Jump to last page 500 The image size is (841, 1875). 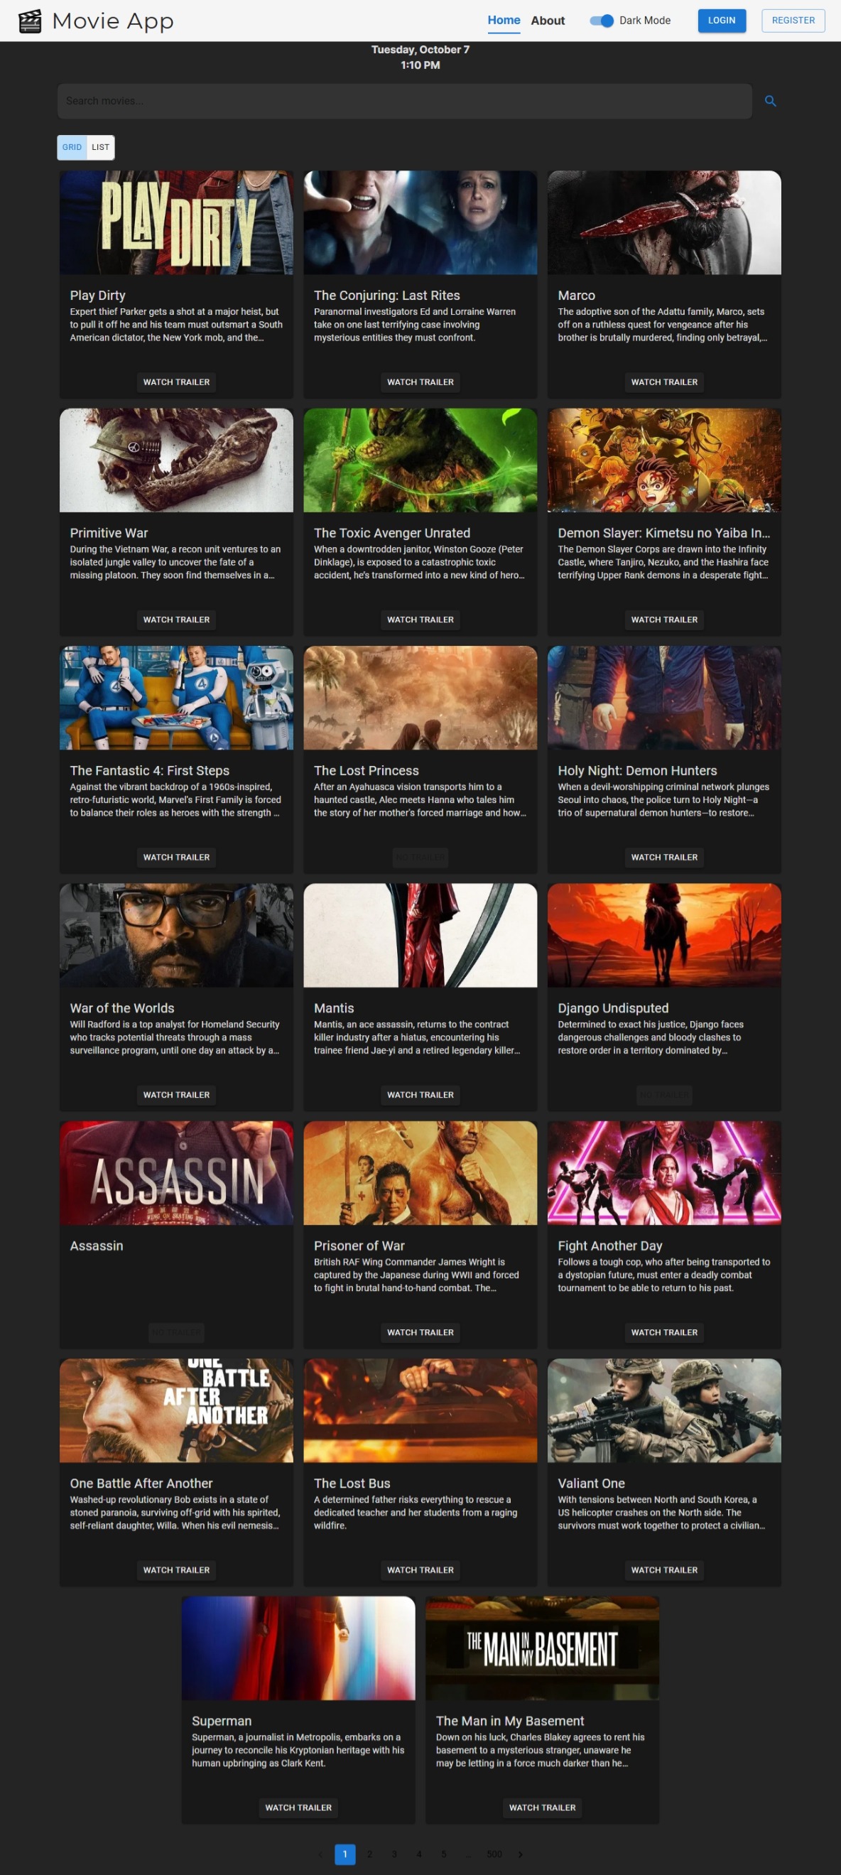tap(494, 1854)
